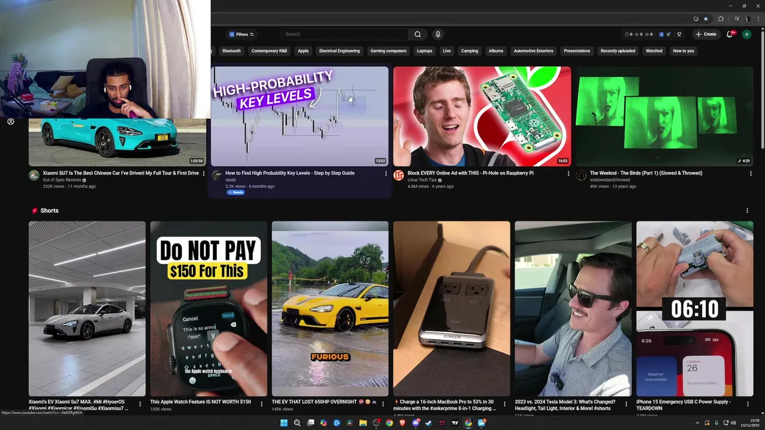Screen dimensions: 765x430
Task: Open more options for Key Levels video
Action: [x=386, y=173]
